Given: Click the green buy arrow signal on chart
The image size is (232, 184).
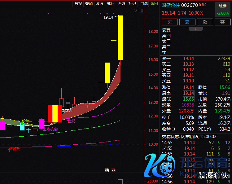Looking at the screenshot, I should coord(22,124).
